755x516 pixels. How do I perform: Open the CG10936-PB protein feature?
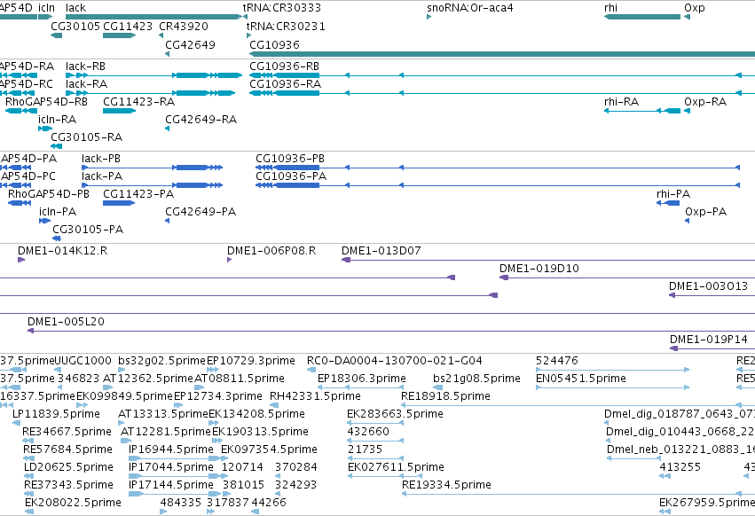point(498,168)
